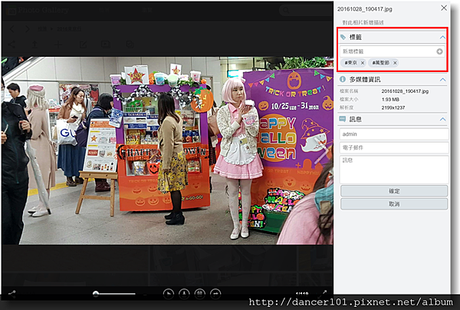Remove the #萬聖節 tag
460x310 pixels.
[x=395, y=63]
